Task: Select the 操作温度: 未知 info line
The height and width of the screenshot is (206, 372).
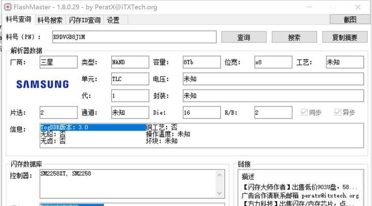Action: coord(168,134)
